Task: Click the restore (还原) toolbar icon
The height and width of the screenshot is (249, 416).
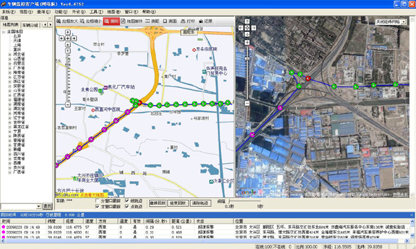Action: [206, 21]
